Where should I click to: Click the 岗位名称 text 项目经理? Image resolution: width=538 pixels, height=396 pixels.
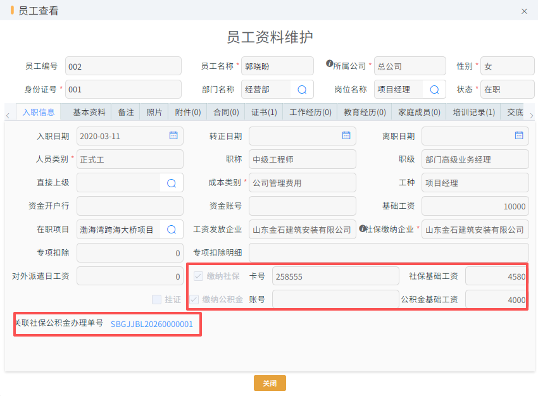[394, 90]
